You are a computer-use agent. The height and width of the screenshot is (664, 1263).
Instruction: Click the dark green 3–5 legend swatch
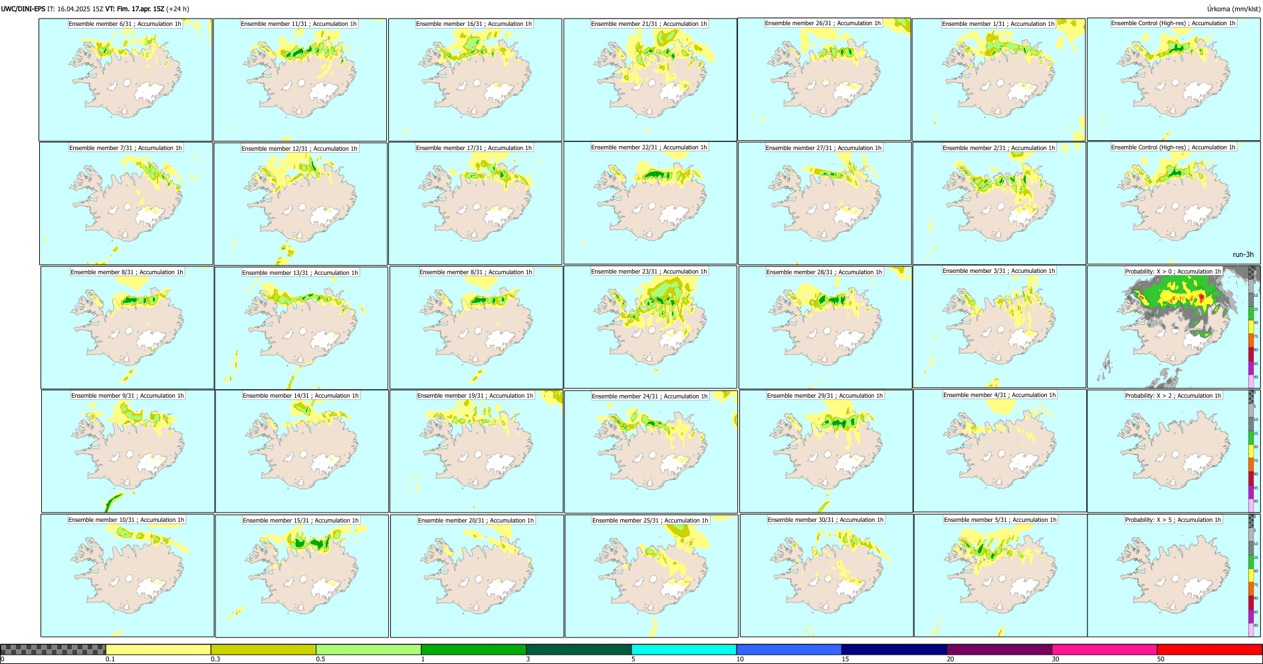click(578, 649)
